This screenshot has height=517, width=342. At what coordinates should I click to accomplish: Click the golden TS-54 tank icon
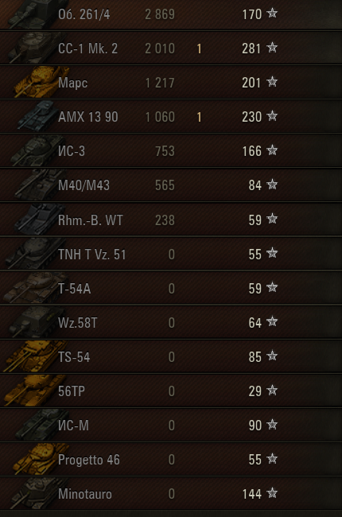[x=35, y=356]
